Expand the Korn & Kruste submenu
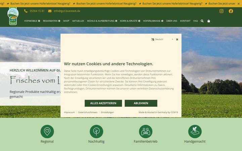This screenshot has height=151, width=242. click(139, 21)
